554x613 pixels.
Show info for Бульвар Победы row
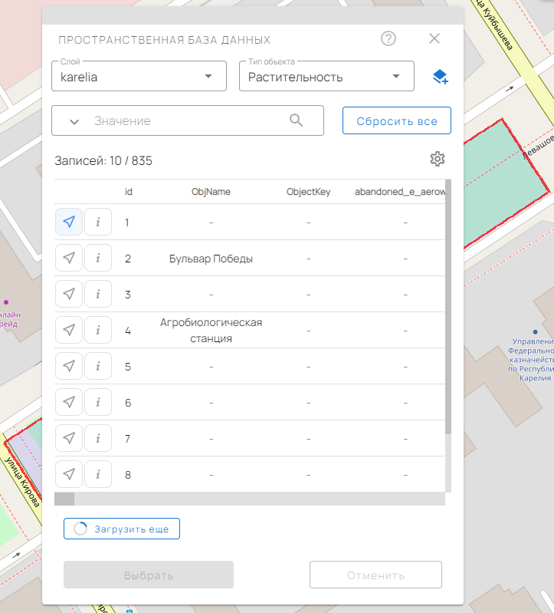tap(98, 259)
